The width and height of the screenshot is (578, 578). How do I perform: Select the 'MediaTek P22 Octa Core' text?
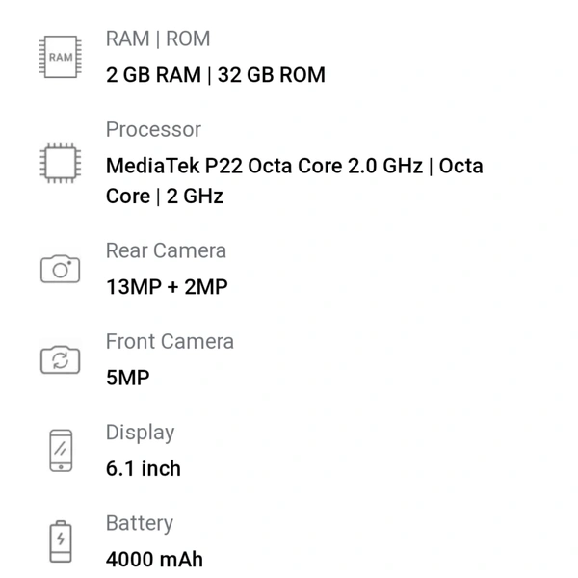pos(223,166)
